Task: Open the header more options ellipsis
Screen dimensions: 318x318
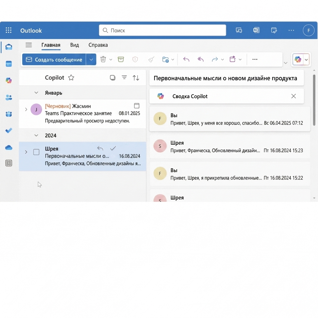Action: tap(291, 30)
